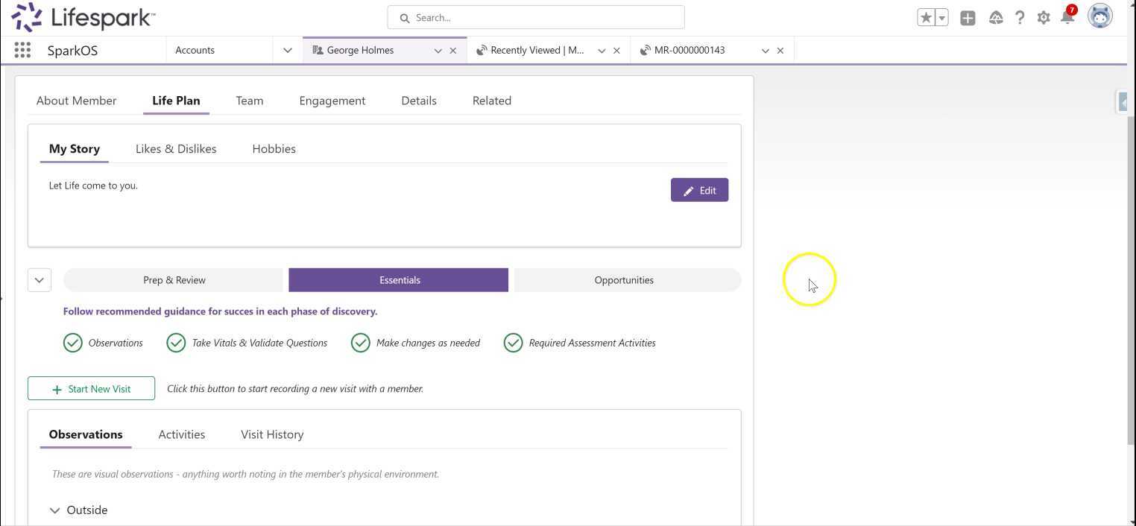Open the Global Actions plus icon

click(968, 18)
